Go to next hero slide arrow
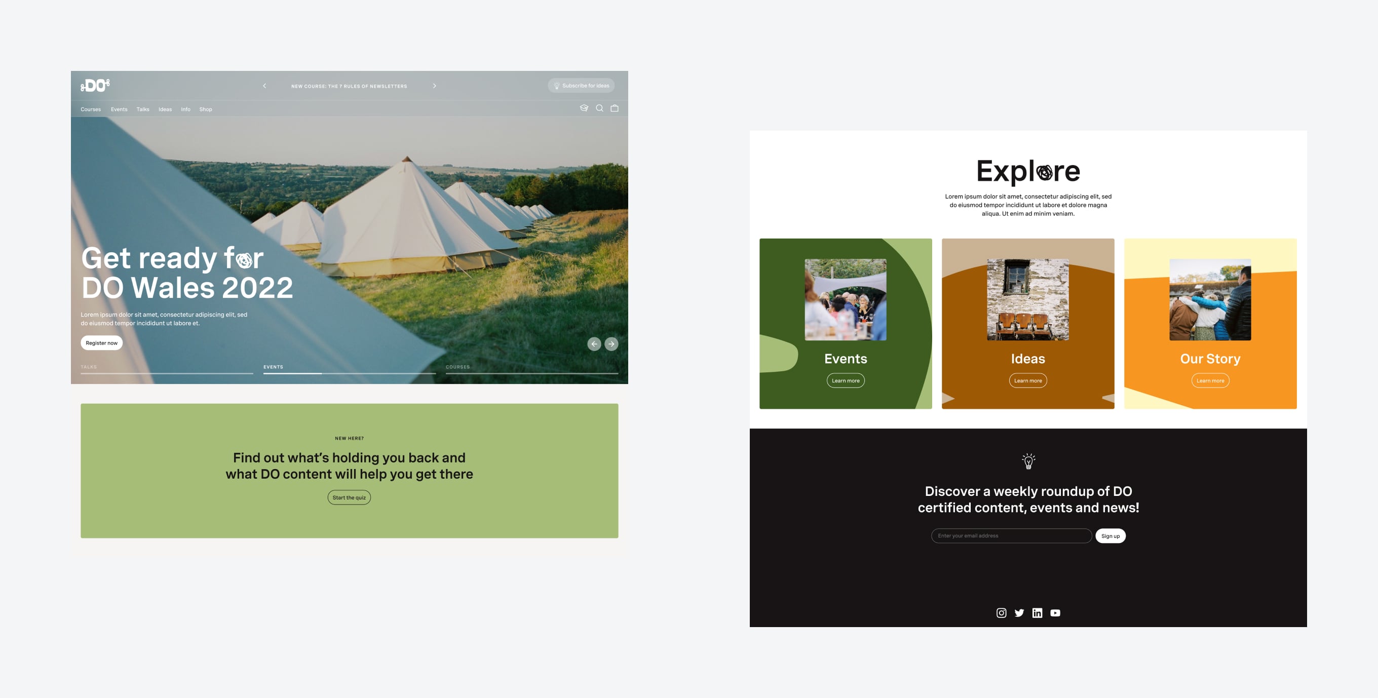 [x=611, y=344]
